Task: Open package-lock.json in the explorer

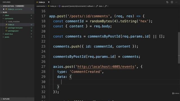Action: click(x=15, y=28)
